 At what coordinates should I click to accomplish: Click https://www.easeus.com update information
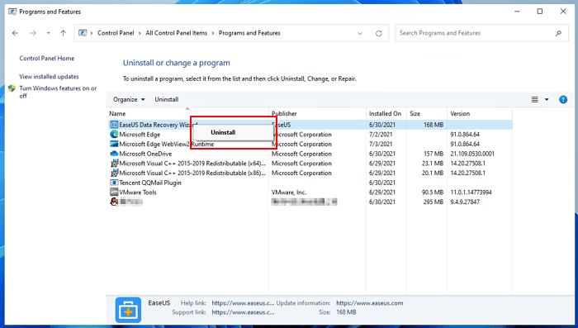pyautogui.click(x=369, y=303)
